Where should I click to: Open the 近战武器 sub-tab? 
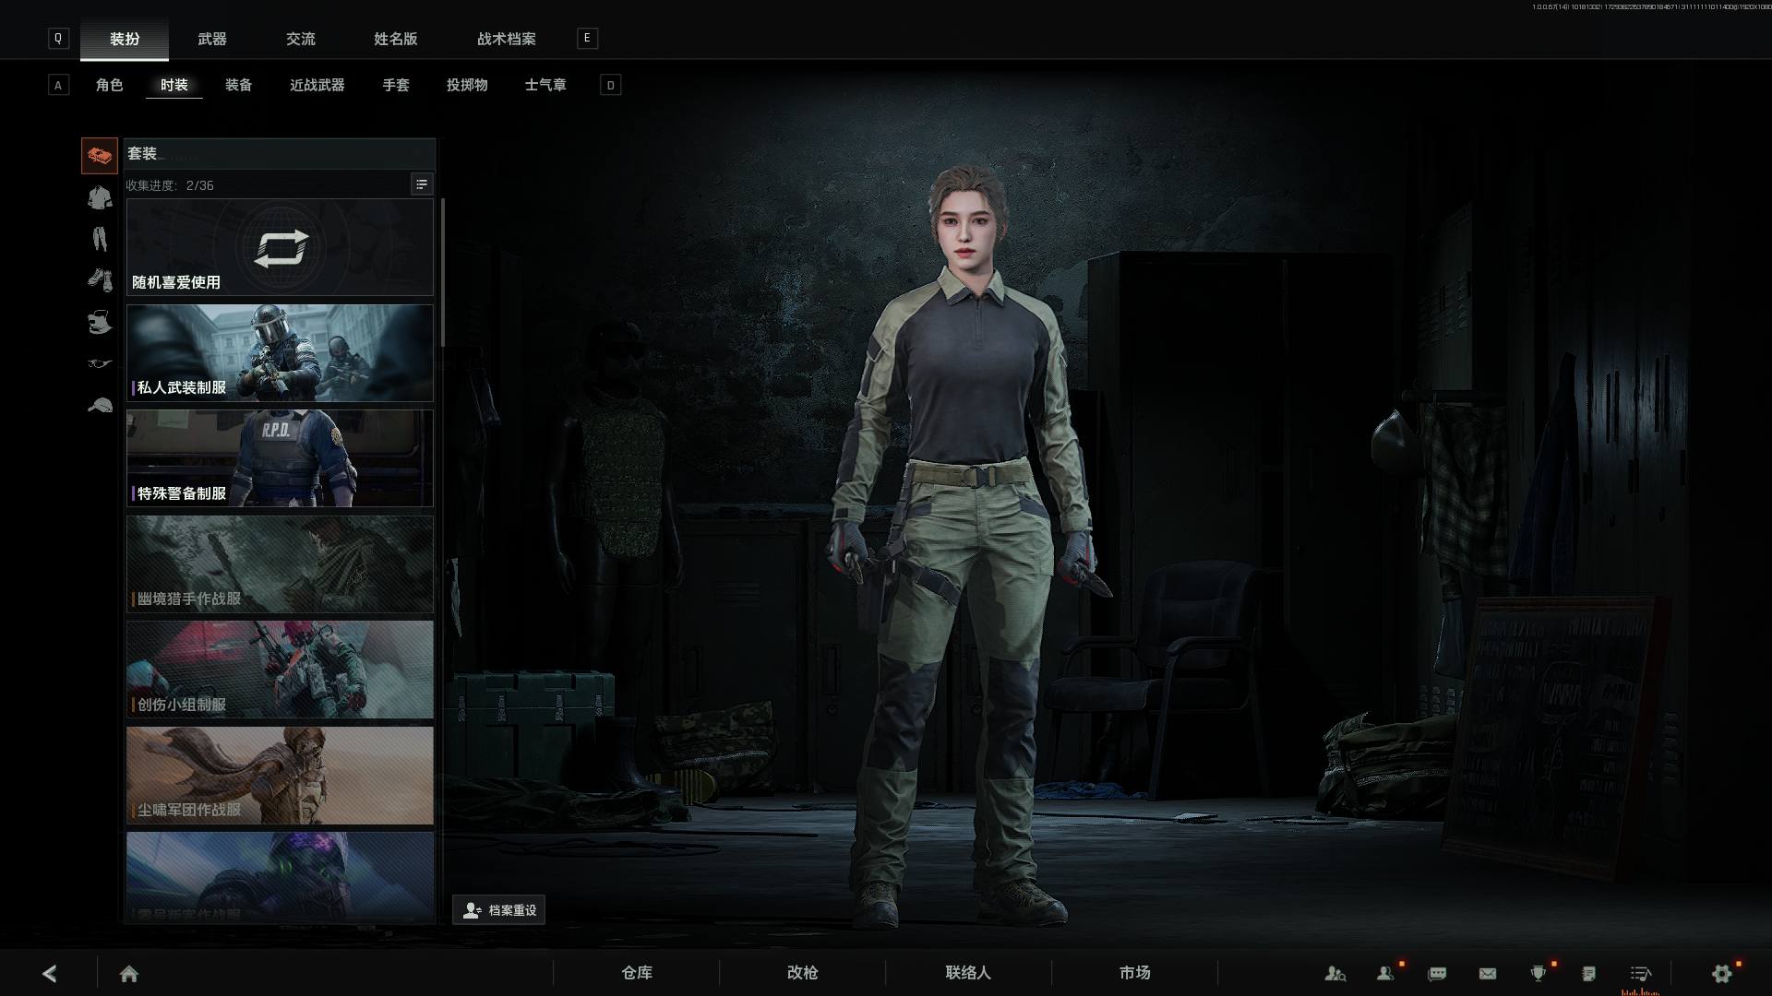(317, 85)
